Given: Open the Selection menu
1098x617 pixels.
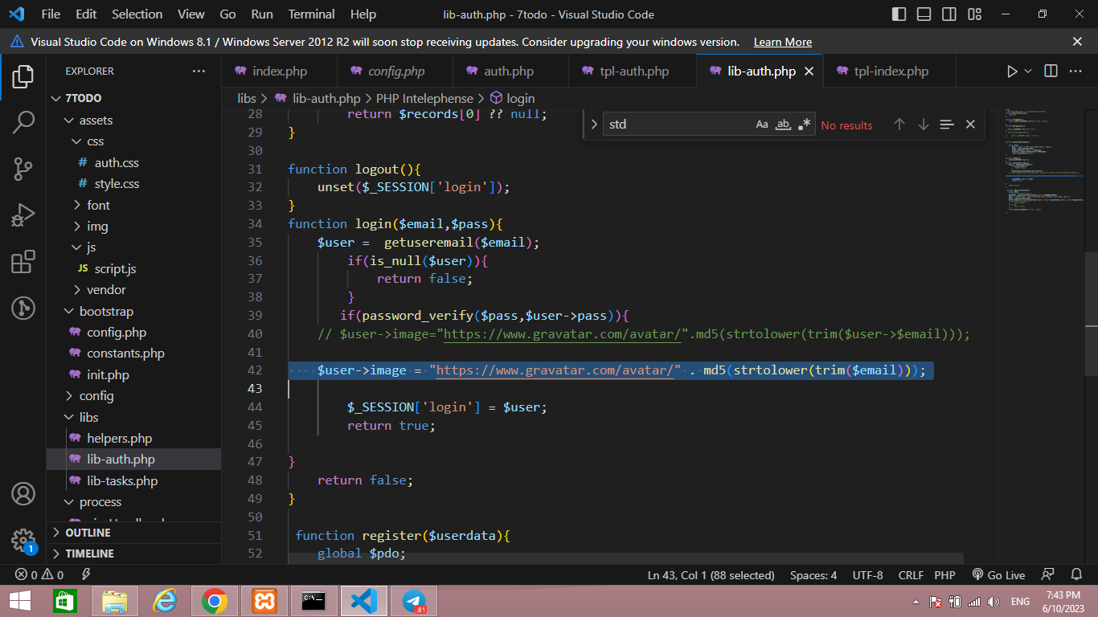Looking at the screenshot, I should (137, 14).
